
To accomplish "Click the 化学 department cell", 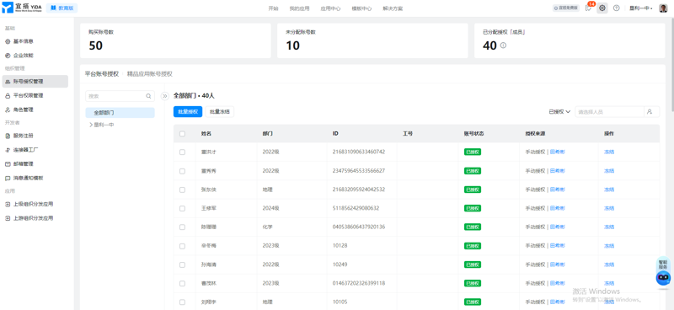I will 268,227.
